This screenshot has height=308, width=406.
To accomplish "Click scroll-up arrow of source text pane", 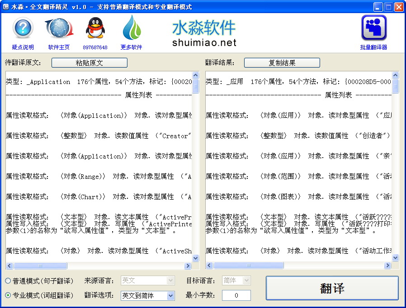I will point(196,75).
